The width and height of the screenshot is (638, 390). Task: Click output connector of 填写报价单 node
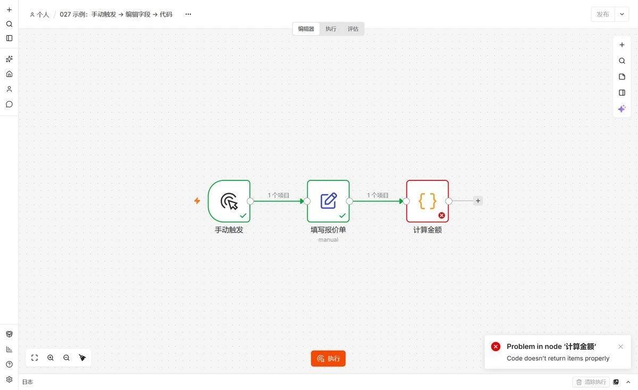349,201
